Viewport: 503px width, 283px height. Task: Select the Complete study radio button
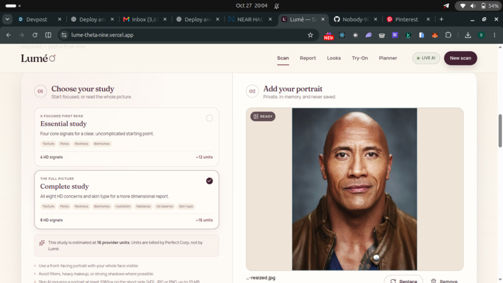(x=209, y=181)
